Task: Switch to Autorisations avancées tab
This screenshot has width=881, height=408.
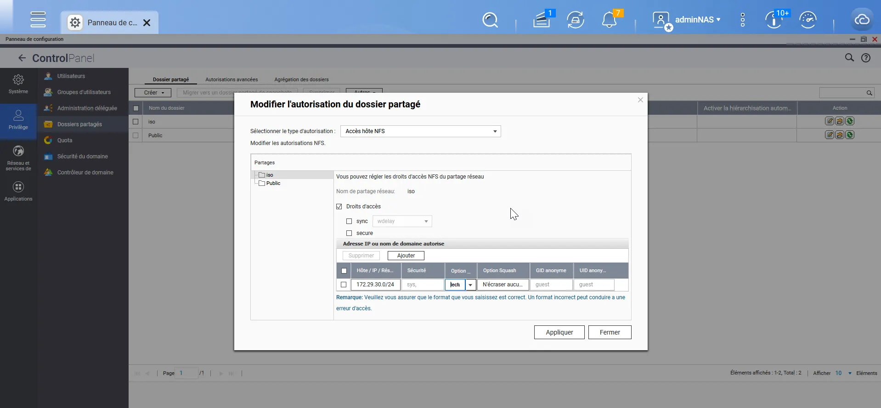Action: click(x=232, y=79)
